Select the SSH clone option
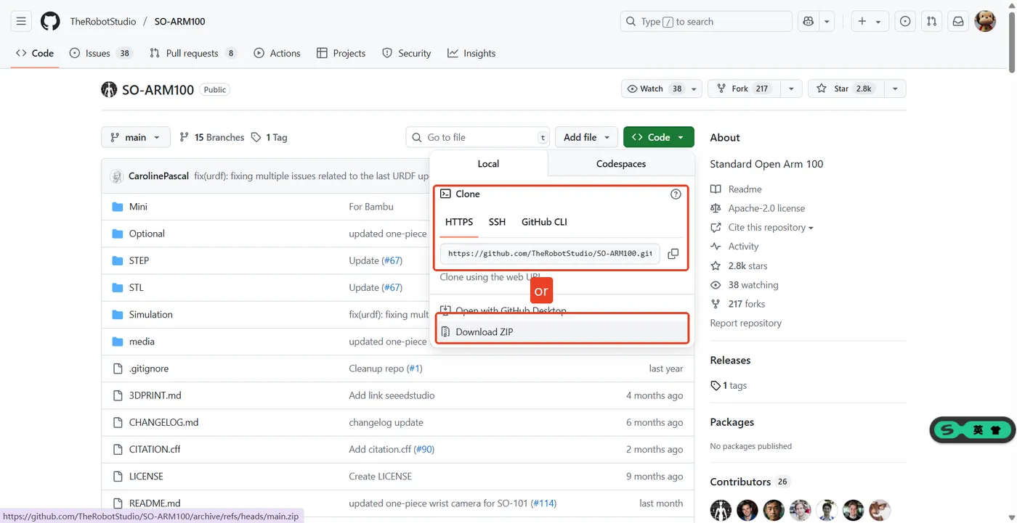 point(497,222)
